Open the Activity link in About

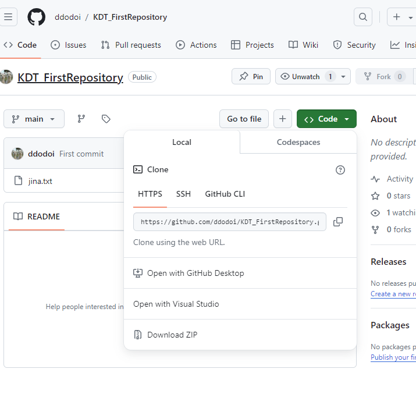(400, 179)
